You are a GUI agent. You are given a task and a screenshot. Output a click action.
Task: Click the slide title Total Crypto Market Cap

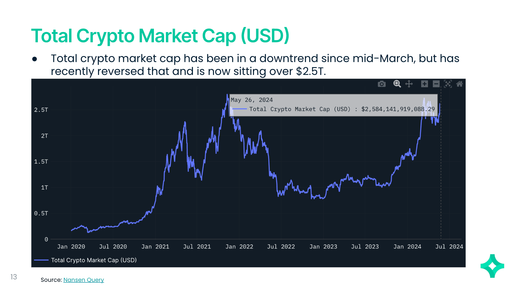160,36
